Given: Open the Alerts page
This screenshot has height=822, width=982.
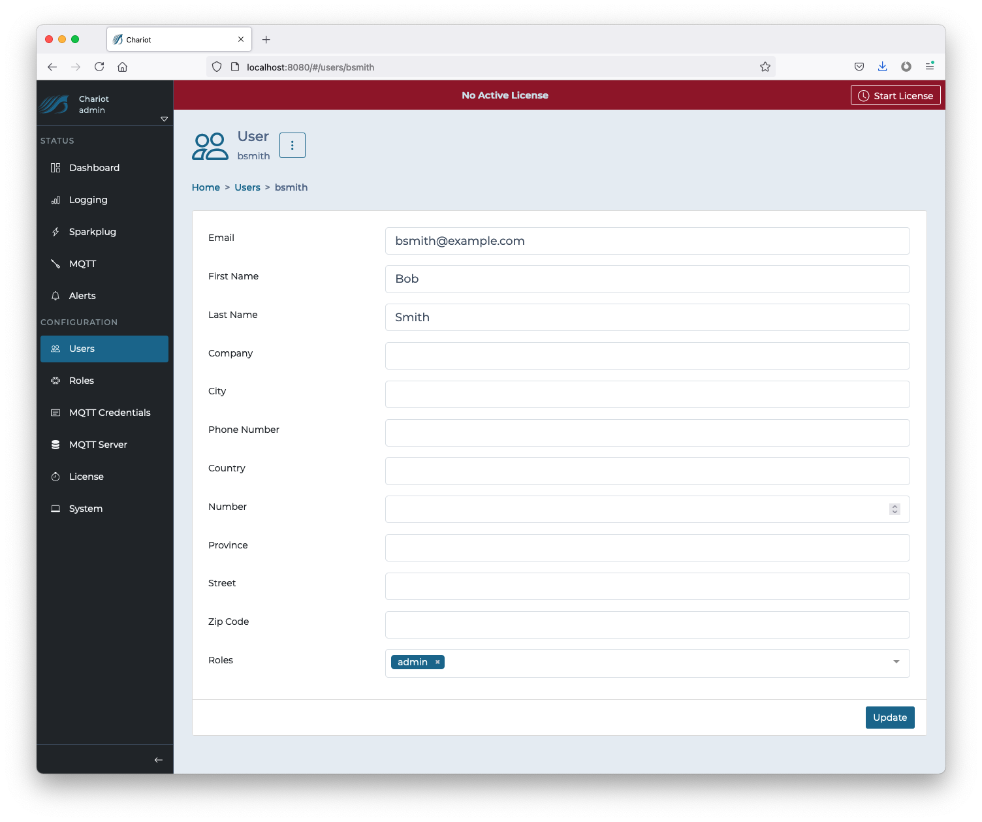Looking at the screenshot, I should click(104, 296).
